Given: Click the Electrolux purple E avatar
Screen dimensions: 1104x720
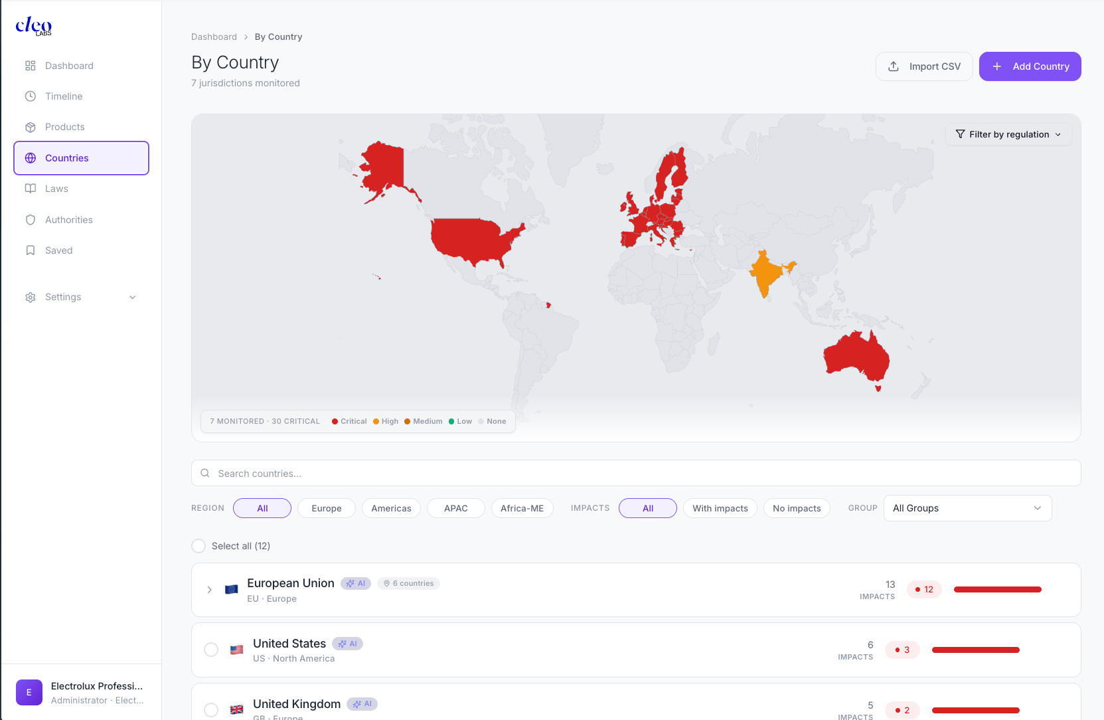Looking at the screenshot, I should click(29, 692).
